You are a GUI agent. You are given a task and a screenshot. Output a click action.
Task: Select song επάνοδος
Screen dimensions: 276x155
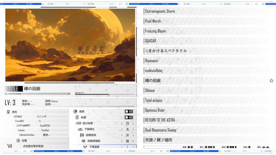206,71
